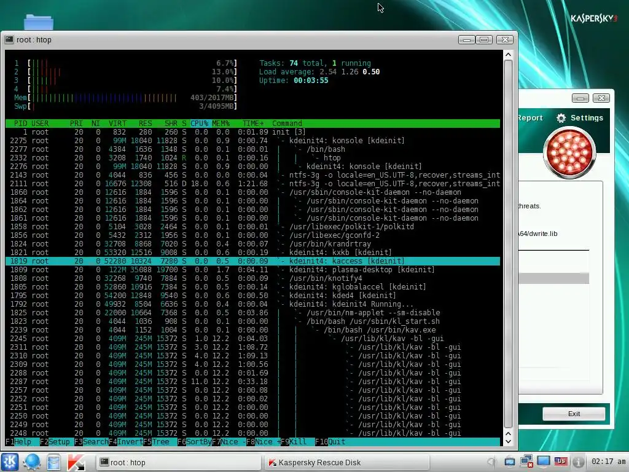Click F6 SortBy in htop footer
The height and width of the screenshot is (472, 629).
195,441
